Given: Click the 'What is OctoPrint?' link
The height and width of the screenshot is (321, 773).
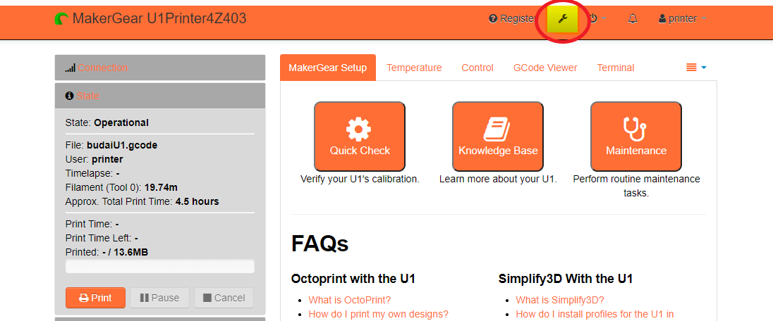Looking at the screenshot, I should pyautogui.click(x=349, y=300).
